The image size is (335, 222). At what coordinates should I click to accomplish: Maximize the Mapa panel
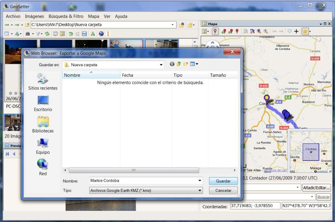325,24
